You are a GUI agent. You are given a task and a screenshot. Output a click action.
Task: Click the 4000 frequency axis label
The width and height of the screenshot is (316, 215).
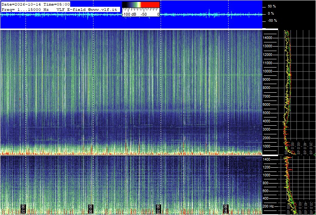[x=266, y=121]
